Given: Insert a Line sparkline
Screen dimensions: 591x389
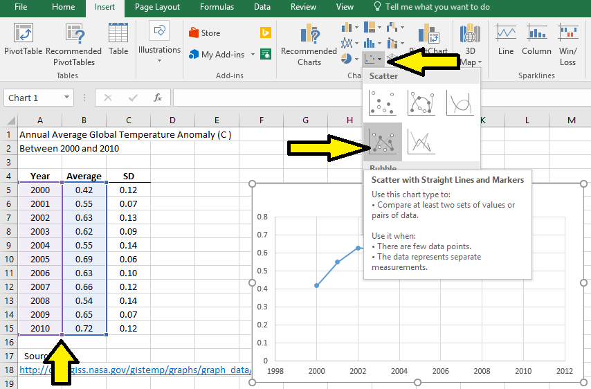Looking at the screenshot, I should [x=506, y=39].
